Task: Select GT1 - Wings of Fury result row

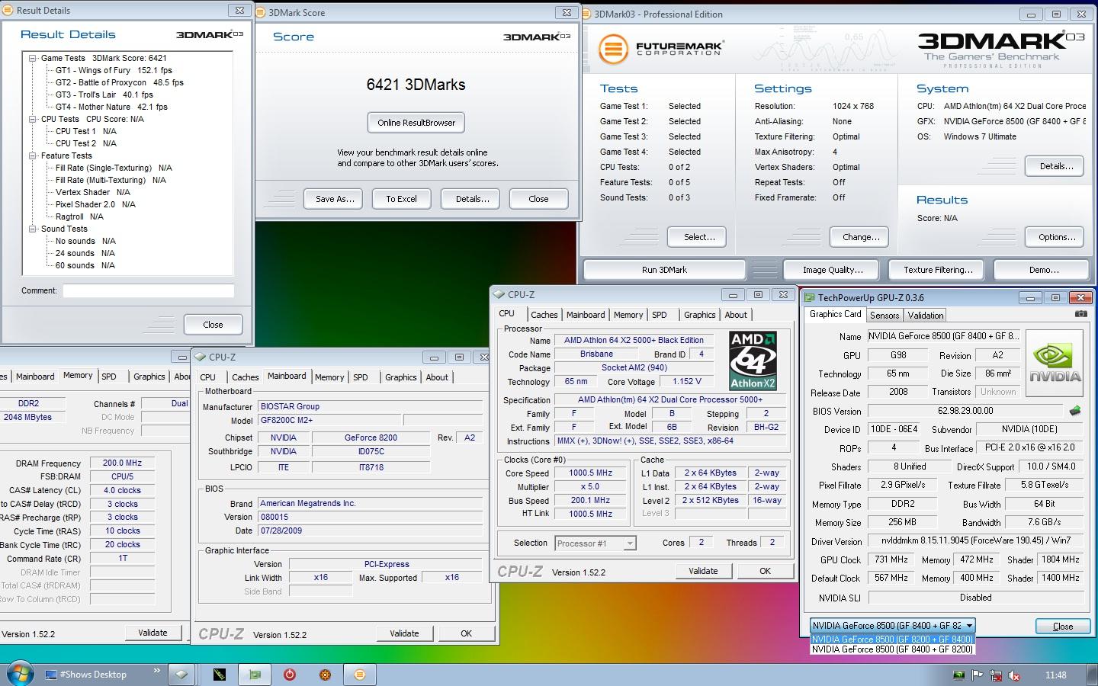Action: point(114,70)
